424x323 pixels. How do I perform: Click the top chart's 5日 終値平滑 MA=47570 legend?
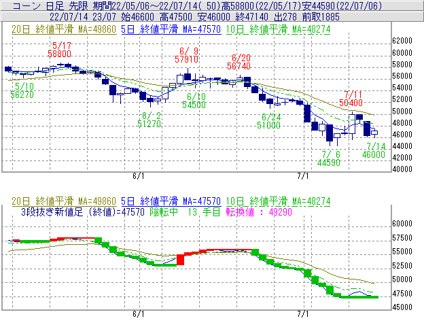[x=171, y=29]
